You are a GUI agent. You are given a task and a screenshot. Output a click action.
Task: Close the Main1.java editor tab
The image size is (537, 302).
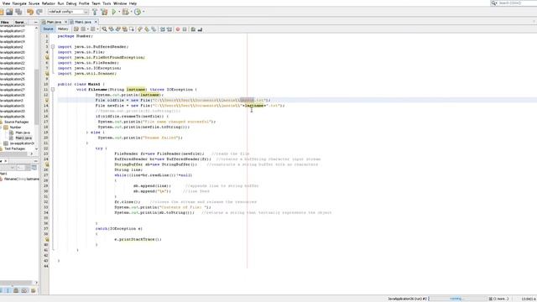click(x=96, y=22)
